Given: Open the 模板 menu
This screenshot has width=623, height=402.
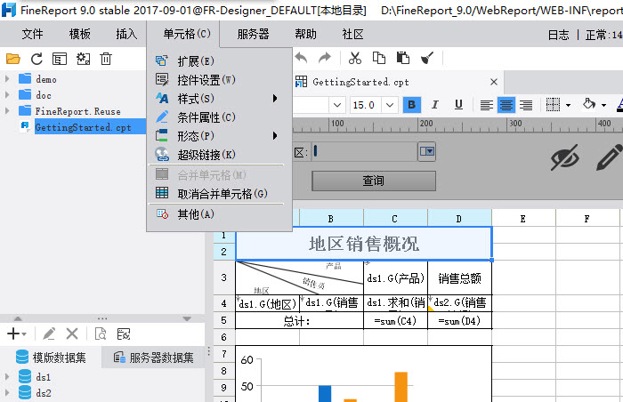Looking at the screenshot, I should 79,34.
